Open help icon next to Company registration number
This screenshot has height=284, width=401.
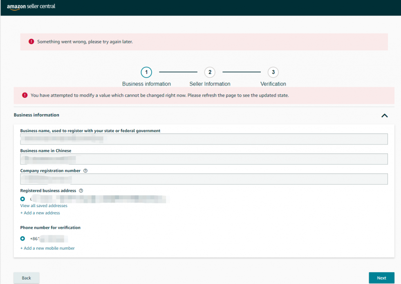click(x=85, y=171)
